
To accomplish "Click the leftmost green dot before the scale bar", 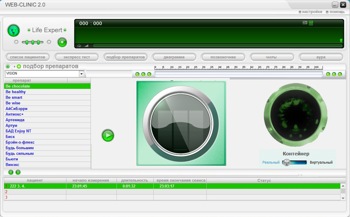I will (137, 74).
